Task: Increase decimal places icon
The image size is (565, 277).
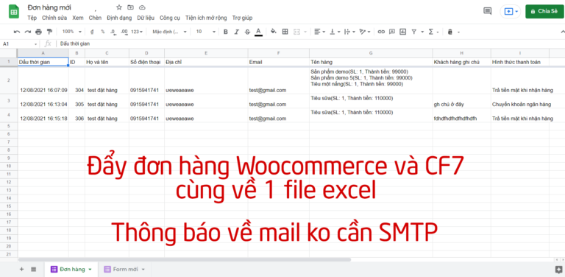Action: tap(124, 32)
